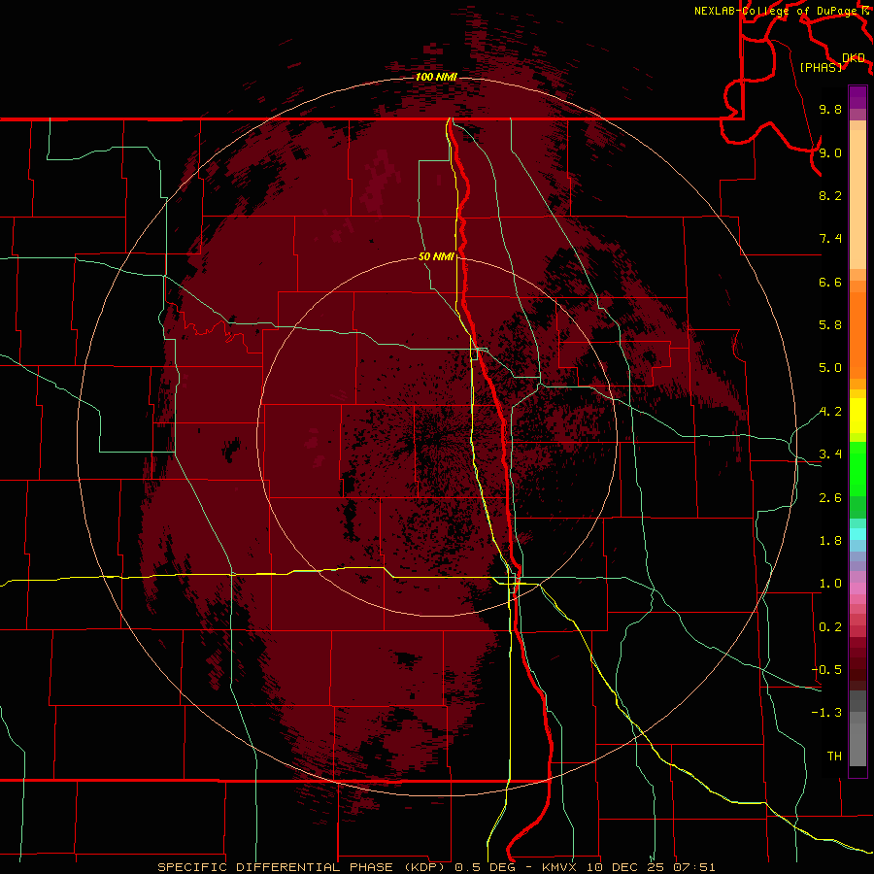The image size is (874, 874).
Task: Click the 1.8 scale label
Action: click(830, 541)
